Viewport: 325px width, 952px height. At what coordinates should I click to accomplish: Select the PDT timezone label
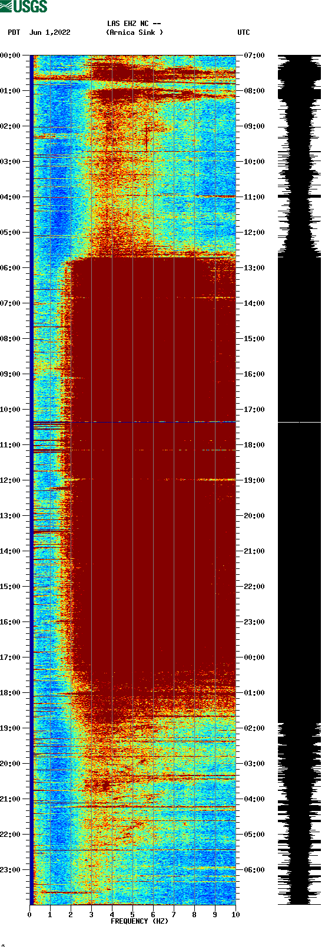14,32
